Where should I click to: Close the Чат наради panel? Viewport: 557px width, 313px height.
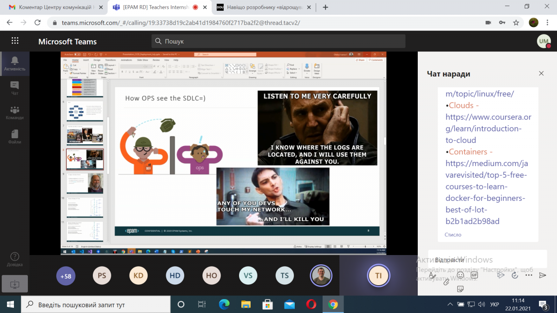pyautogui.click(x=541, y=73)
